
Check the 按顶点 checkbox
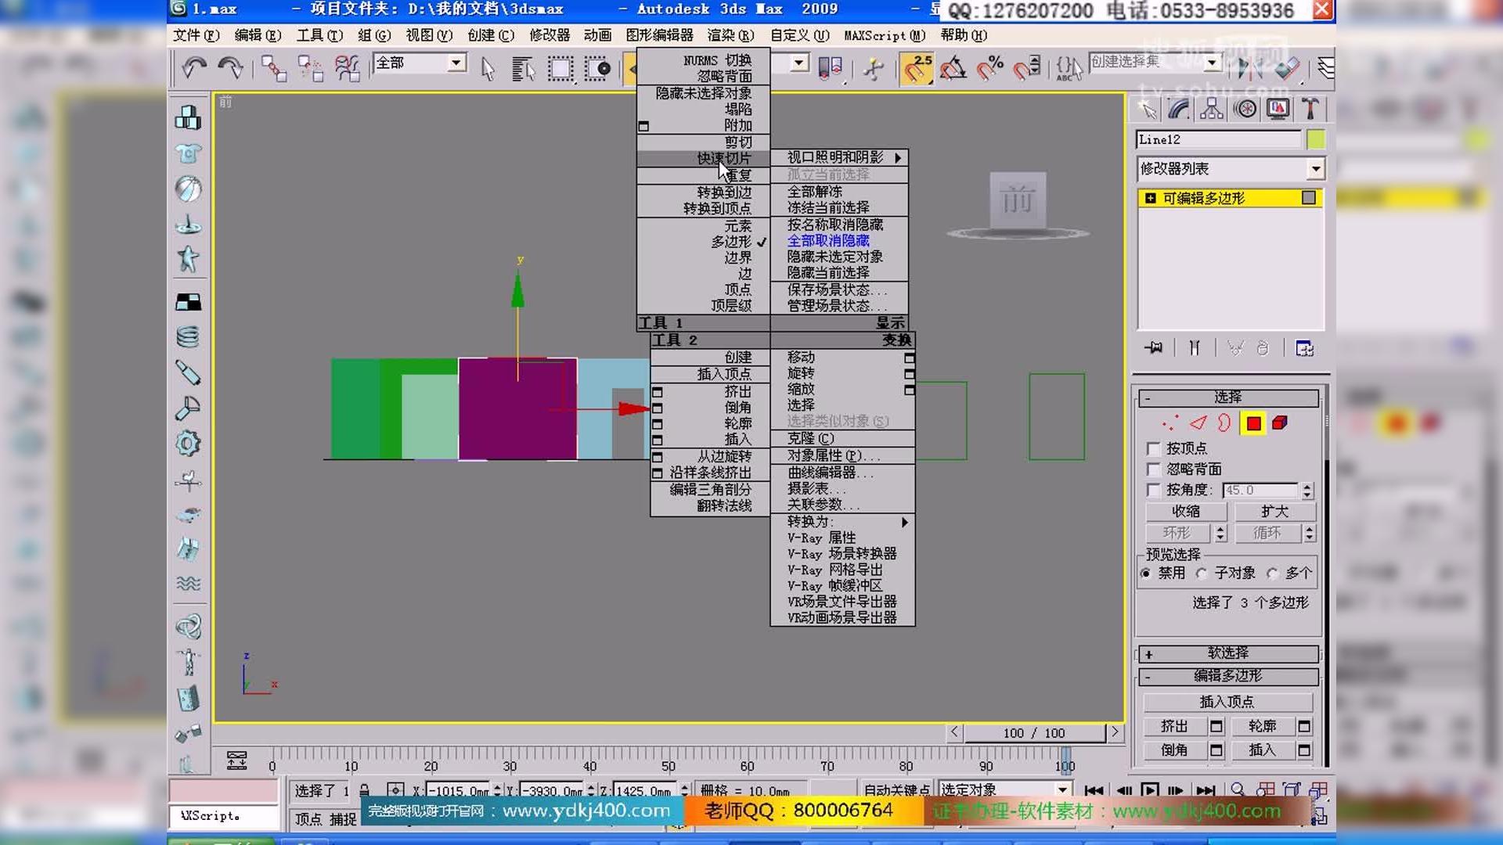pos(1153,448)
